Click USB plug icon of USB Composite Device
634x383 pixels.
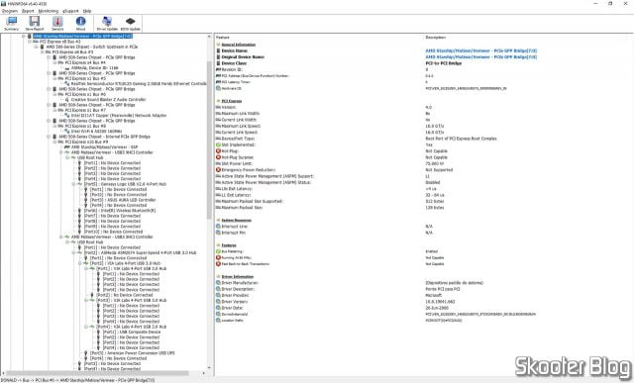(98, 333)
